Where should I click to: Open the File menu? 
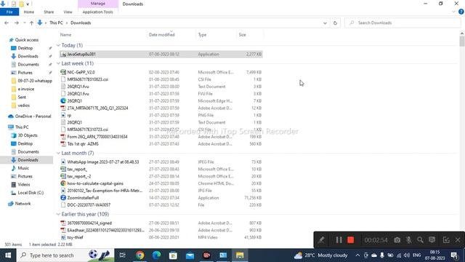pyautogui.click(x=9, y=12)
